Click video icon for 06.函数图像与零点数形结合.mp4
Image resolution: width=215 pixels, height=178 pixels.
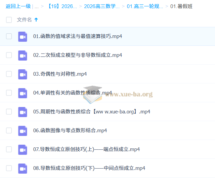pyautogui.click(x=23, y=131)
